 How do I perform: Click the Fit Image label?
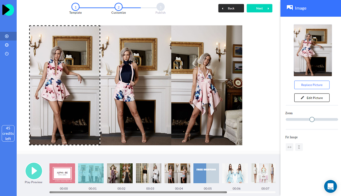[291, 137]
